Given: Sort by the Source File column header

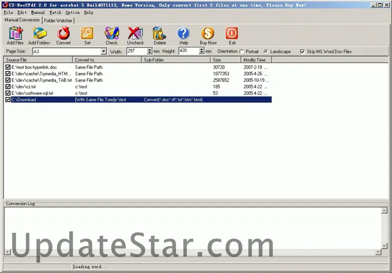Looking at the screenshot, I should tap(38, 60).
